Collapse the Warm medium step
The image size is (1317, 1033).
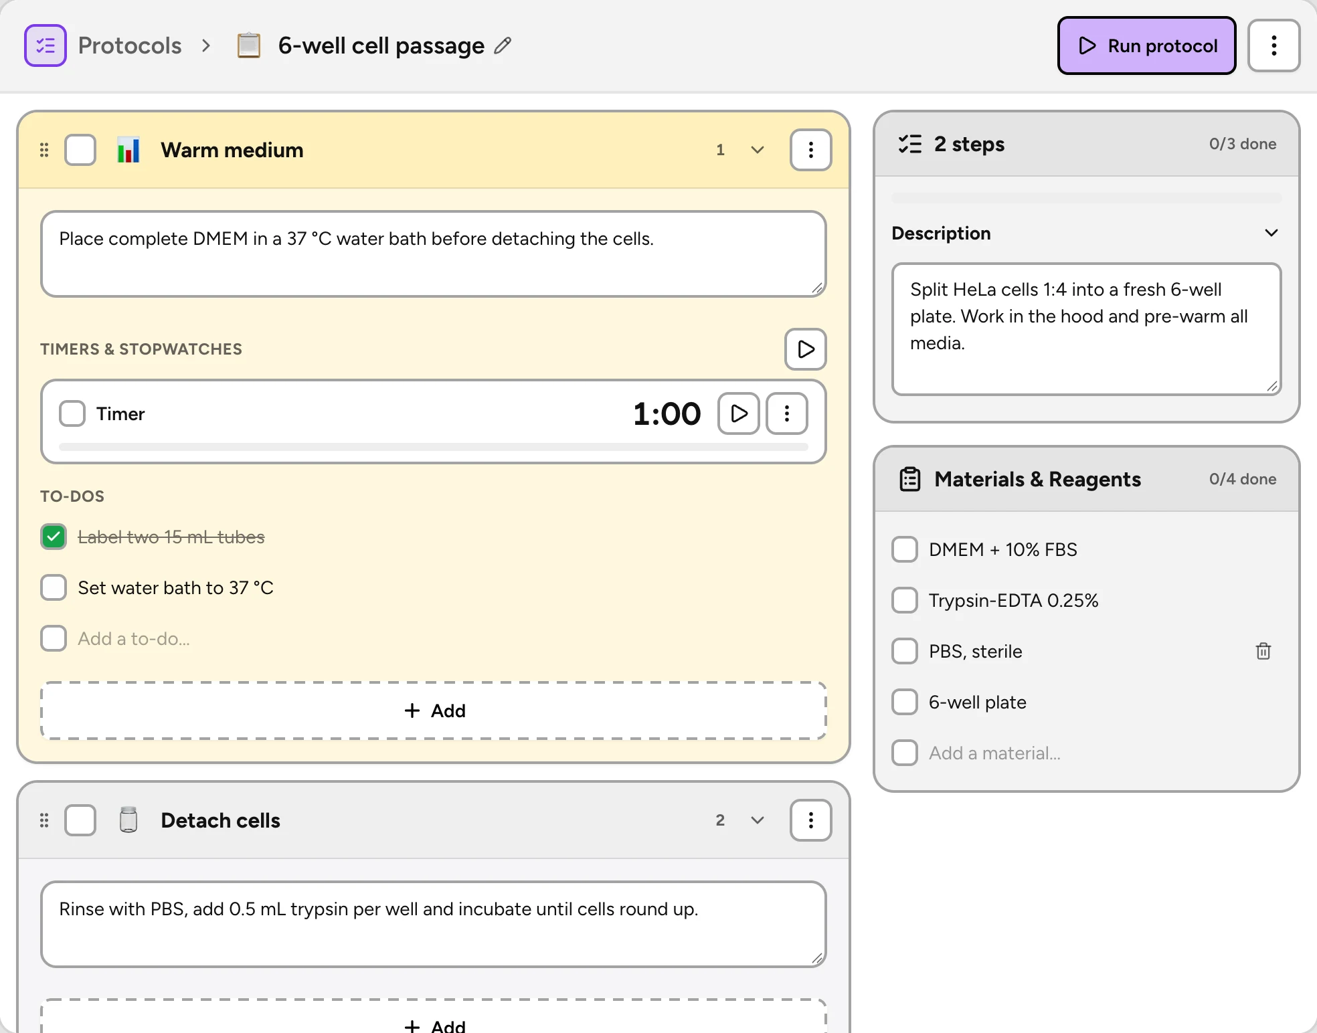click(x=758, y=150)
